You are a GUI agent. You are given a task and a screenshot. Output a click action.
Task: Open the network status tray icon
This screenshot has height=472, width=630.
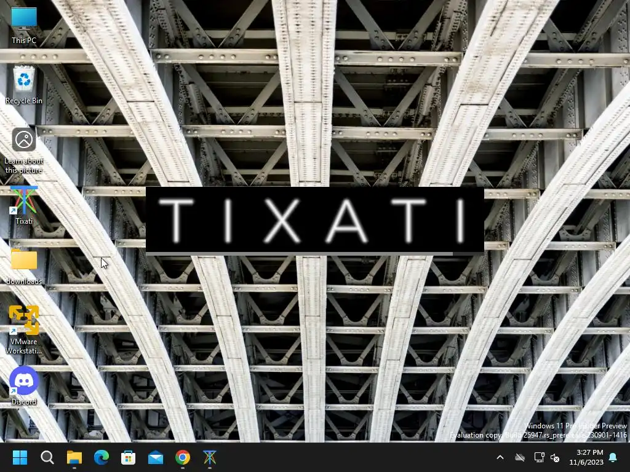539,457
